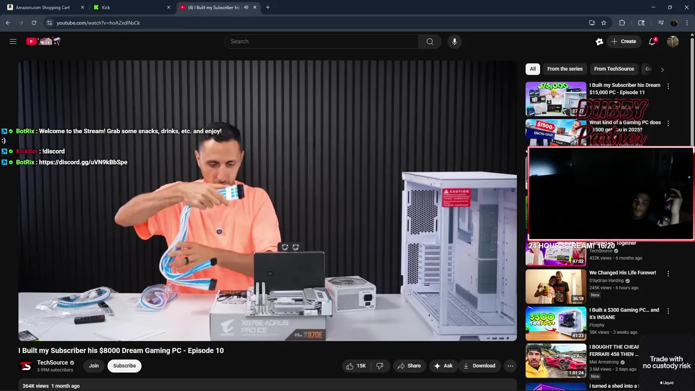Viewport: 695px width, 391px height.
Task: Open Episode 11 video thumbnail
Action: point(556,99)
